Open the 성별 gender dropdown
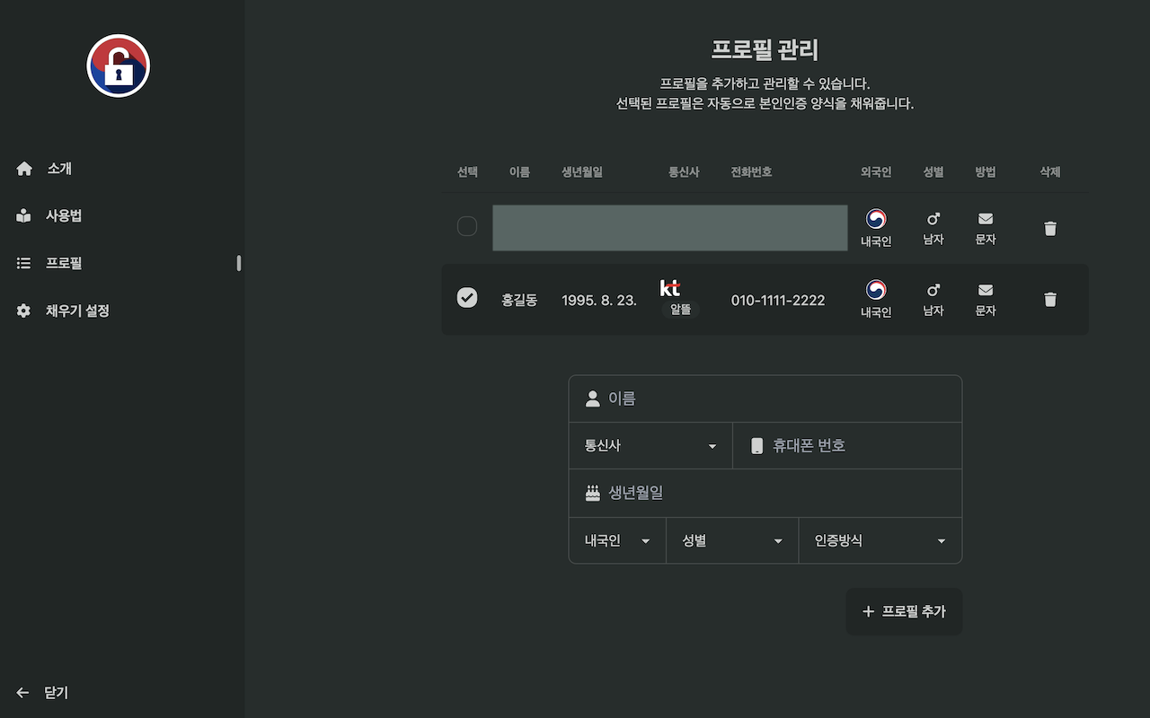Viewport: 1150px width, 718px height. click(732, 541)
